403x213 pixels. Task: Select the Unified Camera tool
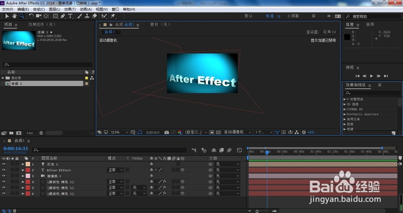click(39, 16)
